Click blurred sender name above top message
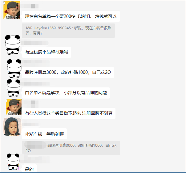Image resolution: width=186 pixels, height=173 pixels. 30,6
